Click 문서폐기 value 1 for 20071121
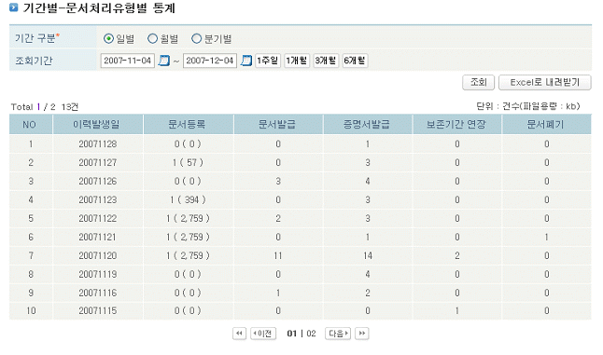Screen dimensions: 603x355 pos(547,238)
